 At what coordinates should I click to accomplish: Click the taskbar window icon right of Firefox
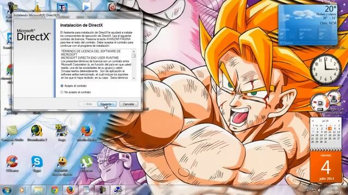86,190
